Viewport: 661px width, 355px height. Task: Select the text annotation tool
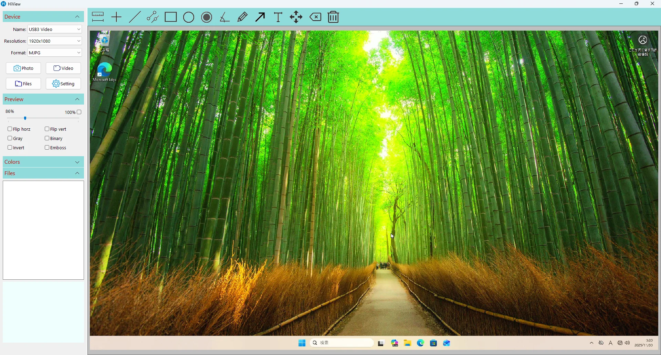(278, 17)
